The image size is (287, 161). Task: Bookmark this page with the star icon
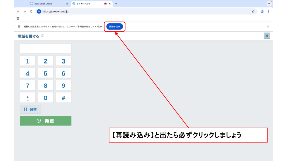point(253,12)
